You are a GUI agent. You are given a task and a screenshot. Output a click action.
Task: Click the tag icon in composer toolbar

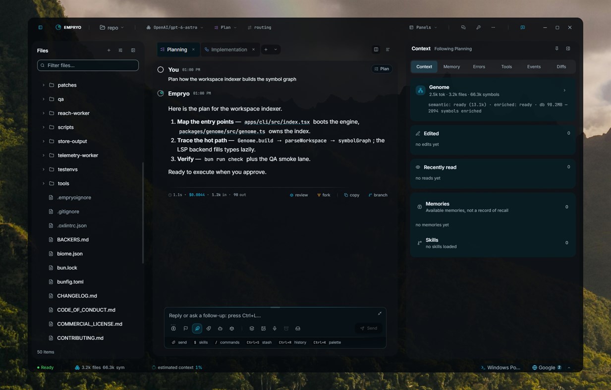[209, 328]
